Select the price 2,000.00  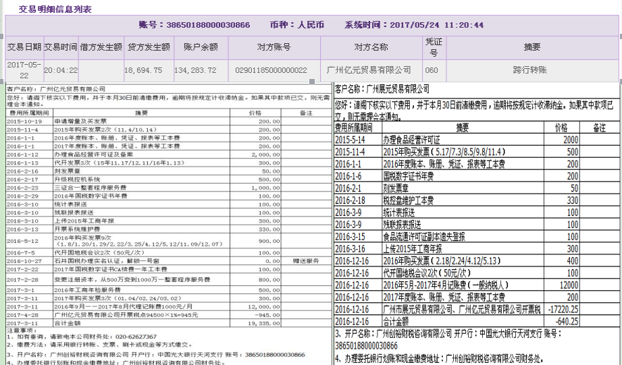(x=265, y=155)
